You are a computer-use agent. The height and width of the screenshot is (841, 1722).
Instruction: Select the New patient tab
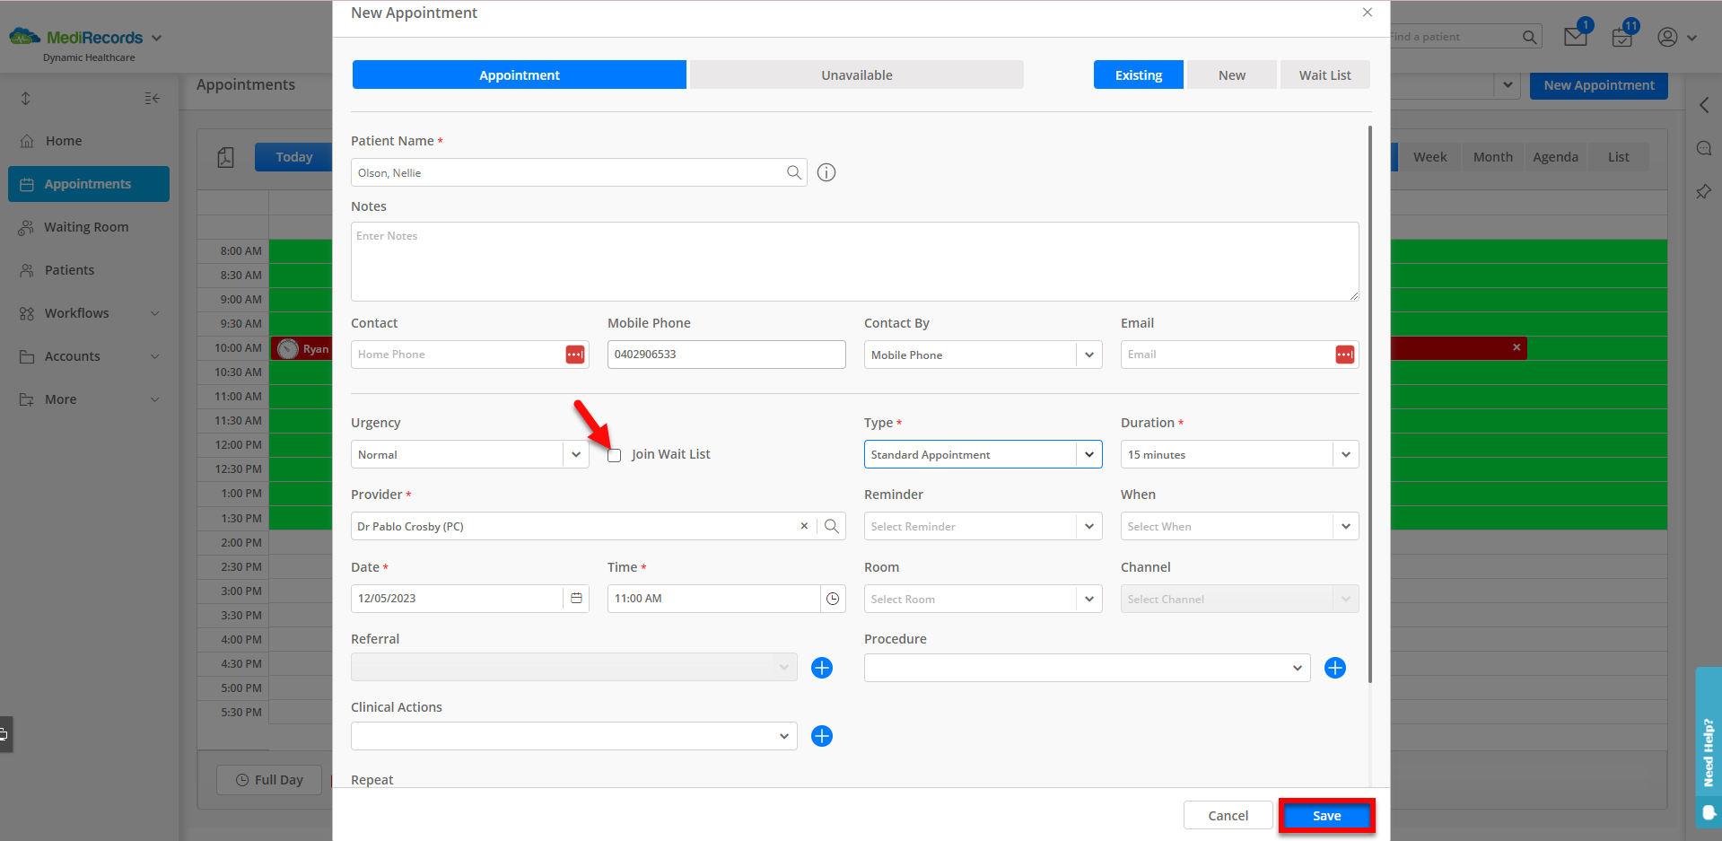(1232, 74)
